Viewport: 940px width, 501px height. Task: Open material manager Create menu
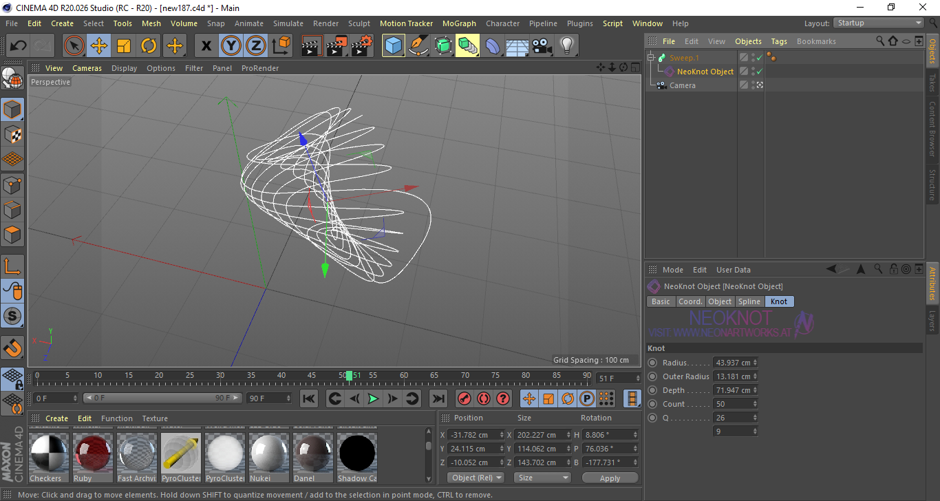56,418
